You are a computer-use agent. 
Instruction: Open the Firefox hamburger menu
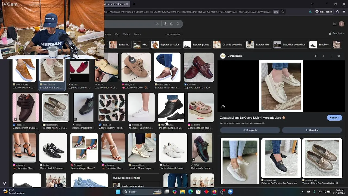point(344,12)
